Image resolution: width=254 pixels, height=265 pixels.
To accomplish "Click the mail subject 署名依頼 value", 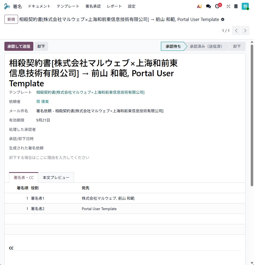I will [100, 111].
